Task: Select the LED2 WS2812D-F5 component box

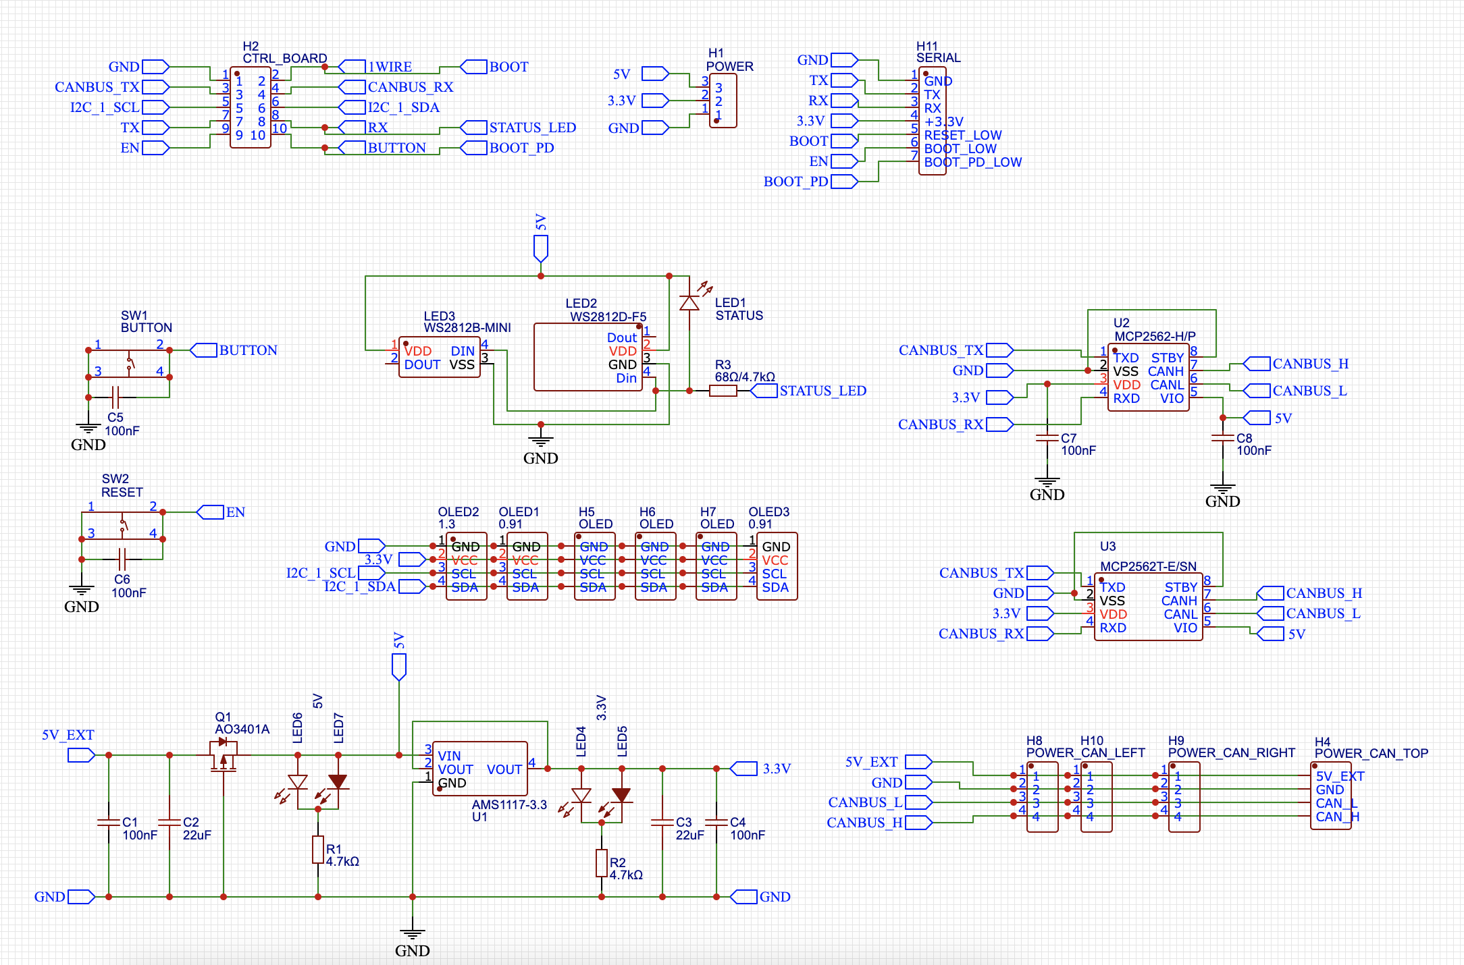Action: (x=588, y=357)
